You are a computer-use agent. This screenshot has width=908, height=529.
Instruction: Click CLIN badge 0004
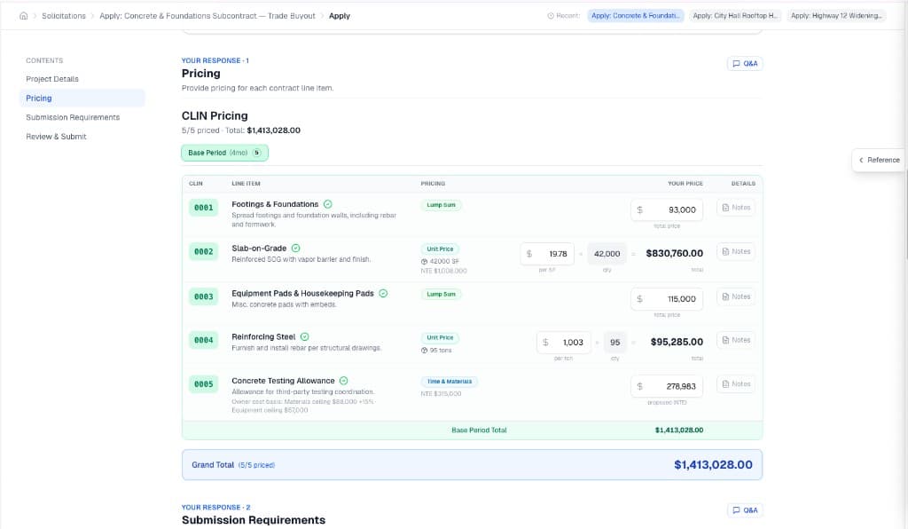[x=203, y=340]
